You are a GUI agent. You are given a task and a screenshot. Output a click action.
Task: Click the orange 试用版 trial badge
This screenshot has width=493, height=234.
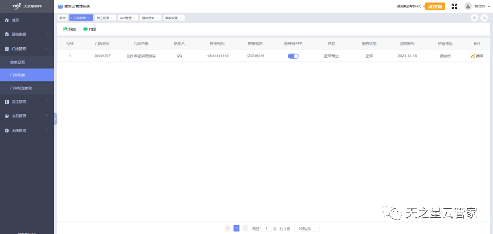click(434, 6)
